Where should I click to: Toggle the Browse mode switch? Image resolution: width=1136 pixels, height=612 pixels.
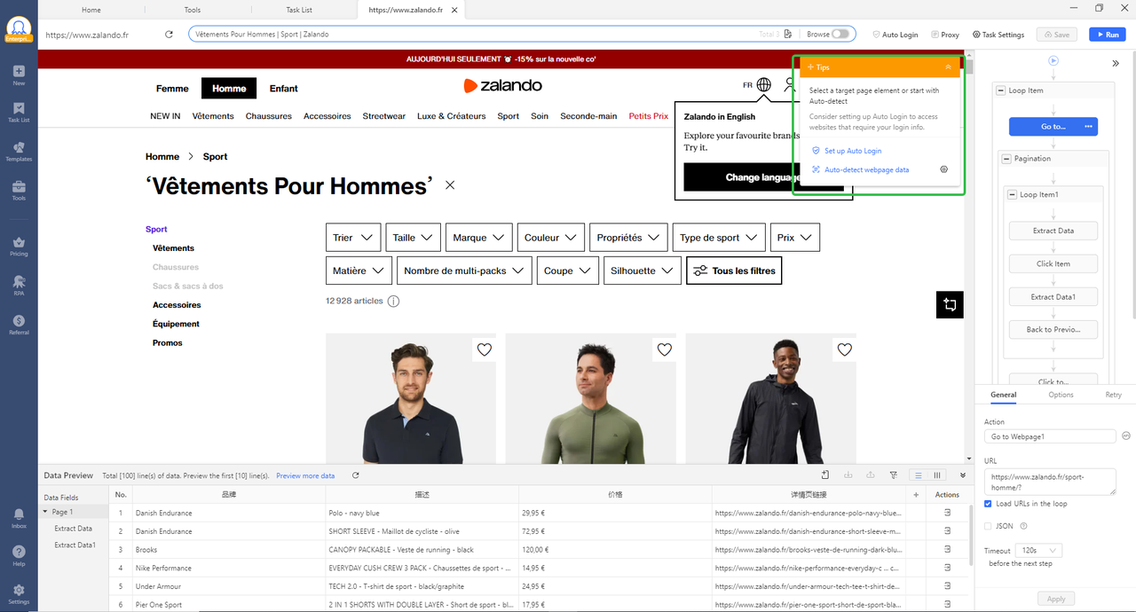(840, 35)
